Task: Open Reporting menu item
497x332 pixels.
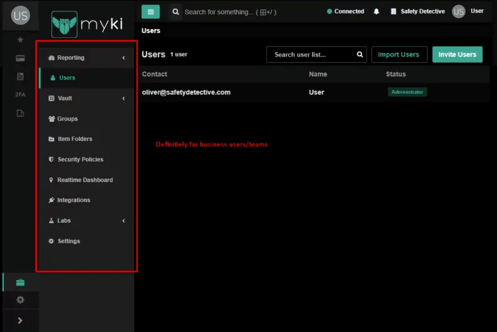Action: point(86,58)
